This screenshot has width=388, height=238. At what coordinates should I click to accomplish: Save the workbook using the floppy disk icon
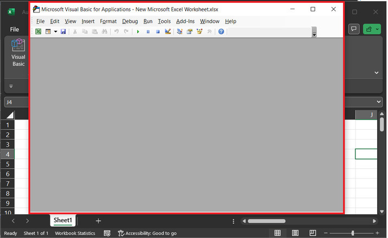click(63, 31)
